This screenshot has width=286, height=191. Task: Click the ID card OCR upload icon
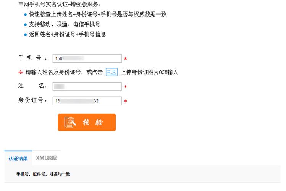[x=111, y=72]
